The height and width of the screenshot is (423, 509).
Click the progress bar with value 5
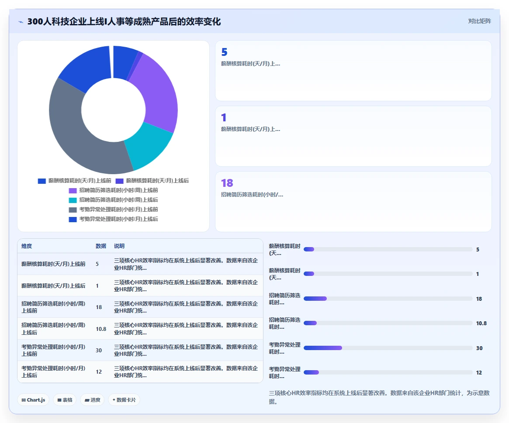(x=388, y=249)
